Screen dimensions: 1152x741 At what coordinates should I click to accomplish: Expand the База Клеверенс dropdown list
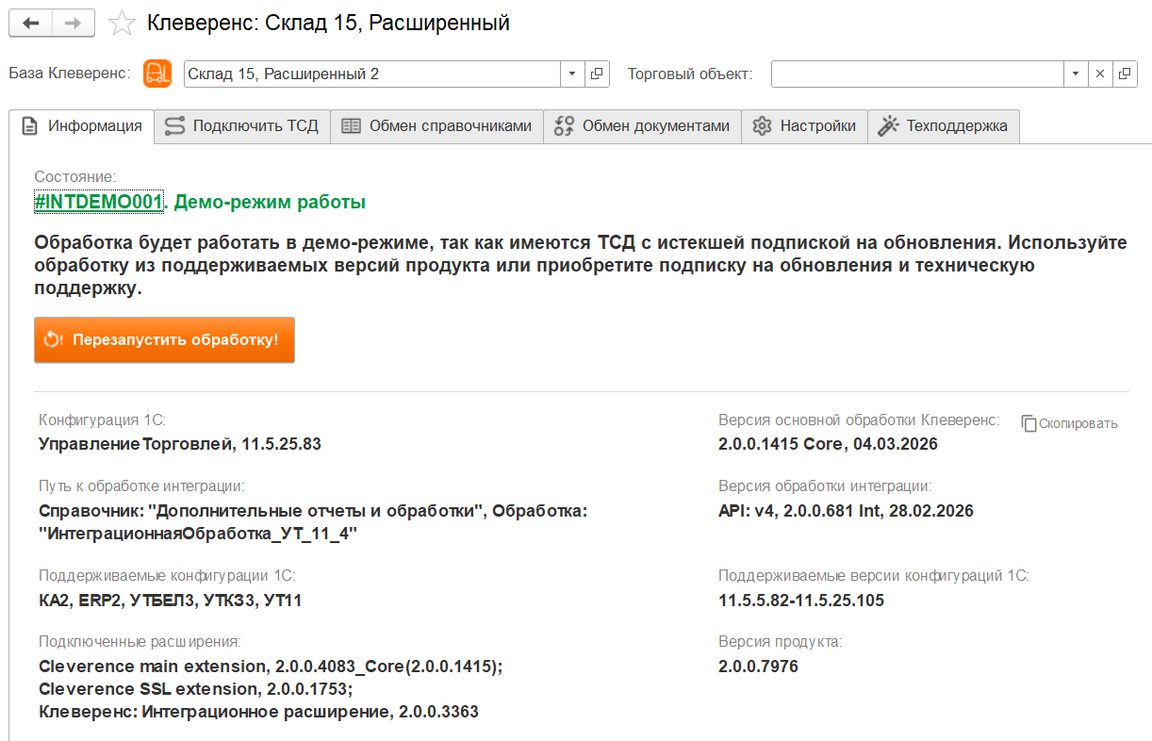(573, 74)
